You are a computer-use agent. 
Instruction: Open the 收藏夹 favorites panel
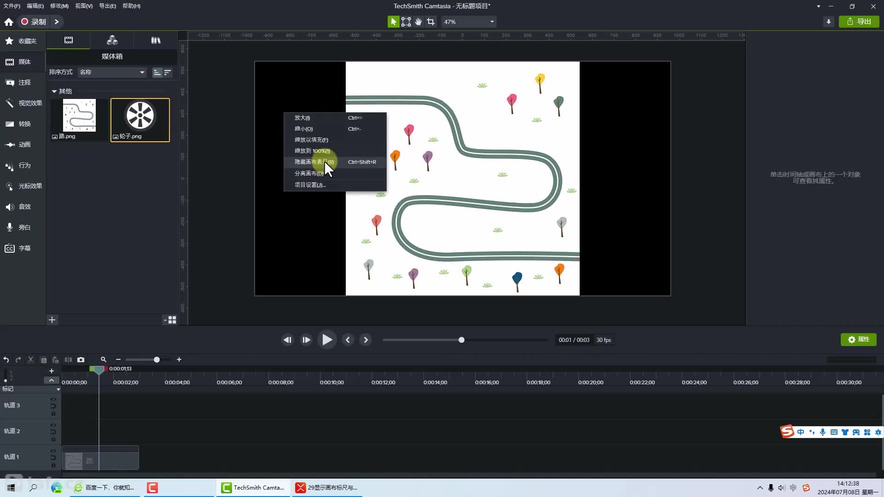[x=23, y=41]
